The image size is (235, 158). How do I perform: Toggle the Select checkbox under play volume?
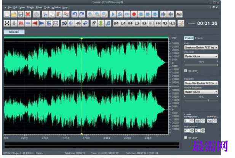(x=185, y=71)
